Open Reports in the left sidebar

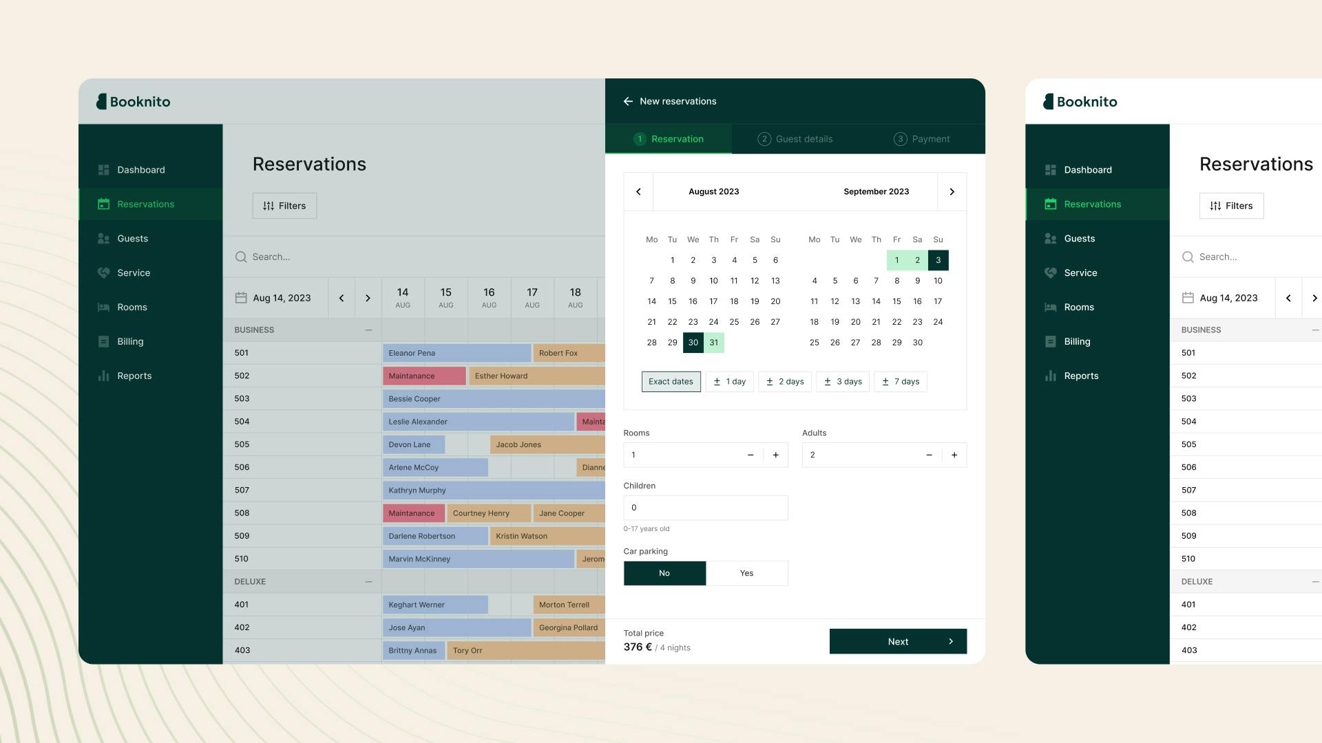134,376
